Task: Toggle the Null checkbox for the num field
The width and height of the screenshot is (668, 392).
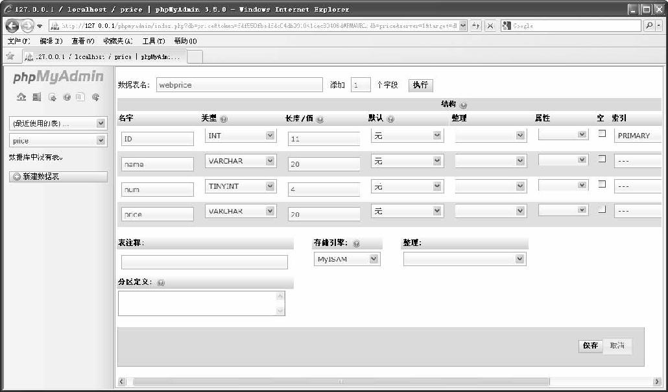Action: pos(602,184)
